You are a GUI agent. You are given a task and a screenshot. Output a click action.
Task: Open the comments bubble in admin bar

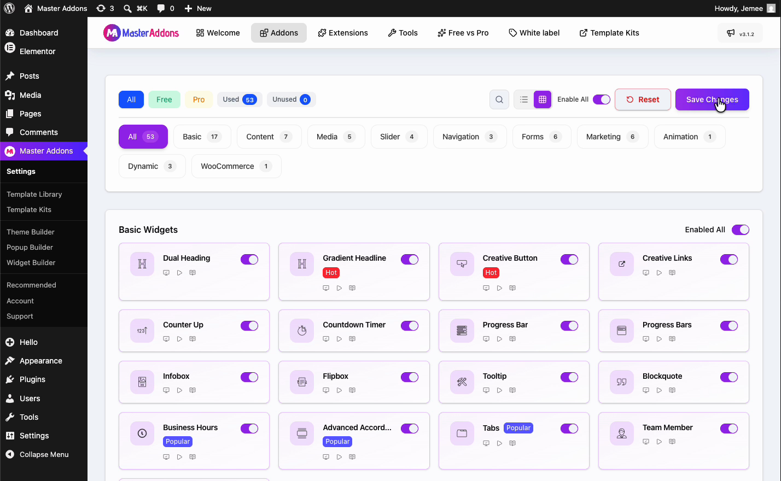coord(166,8)
